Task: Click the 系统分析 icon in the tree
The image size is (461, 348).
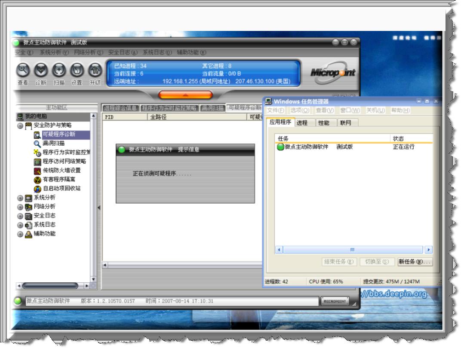Action: pos(28,198)
